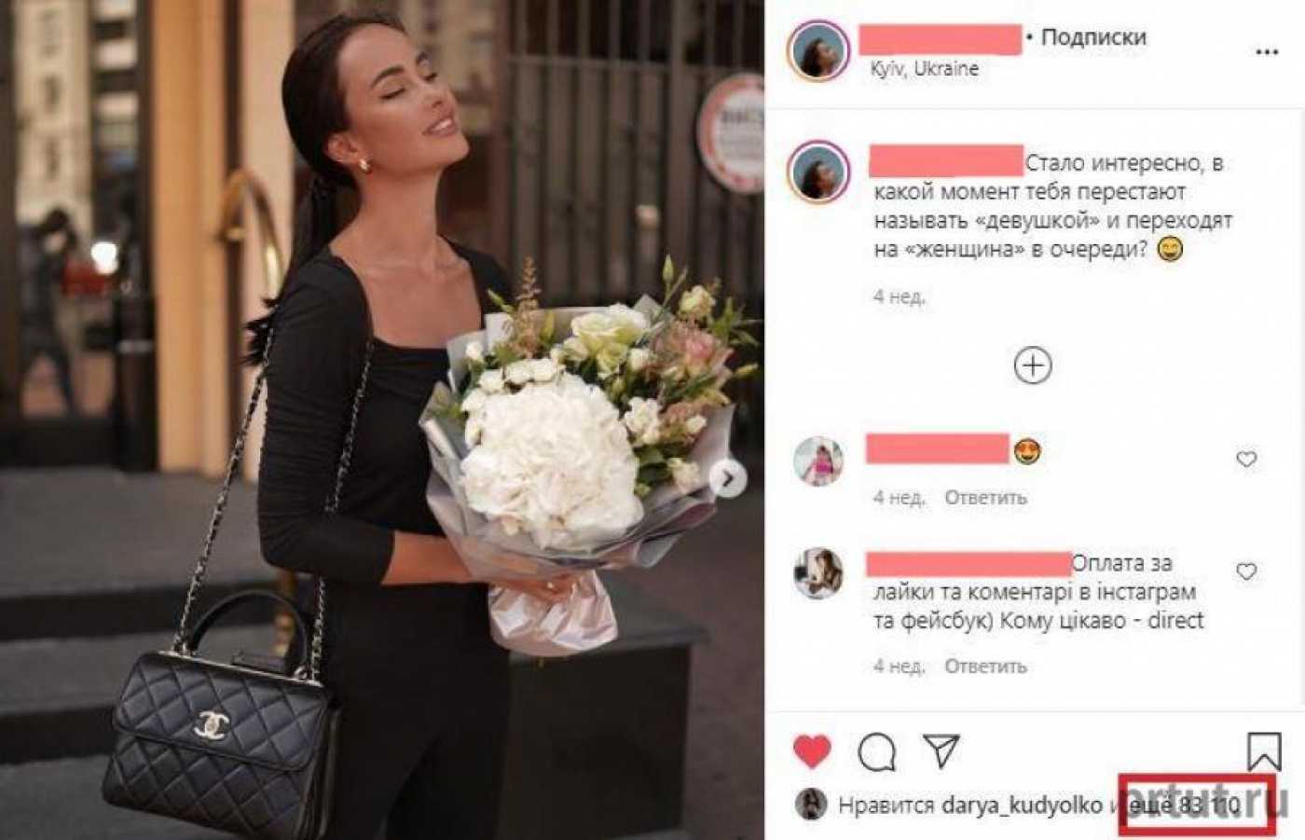The image size is (1305, 840).
Task: Open the three-dot more options menu
Action: click(x=1266, y=52)
